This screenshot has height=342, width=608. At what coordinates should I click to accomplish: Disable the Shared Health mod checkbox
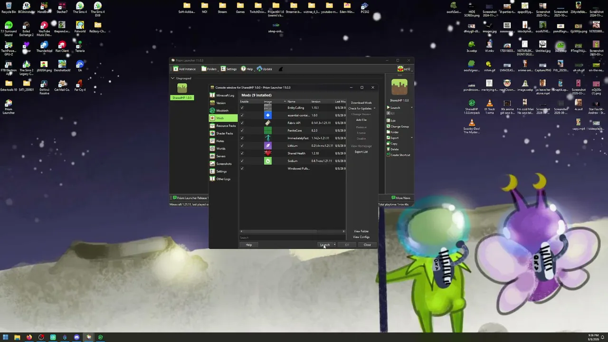coord(242,153)
